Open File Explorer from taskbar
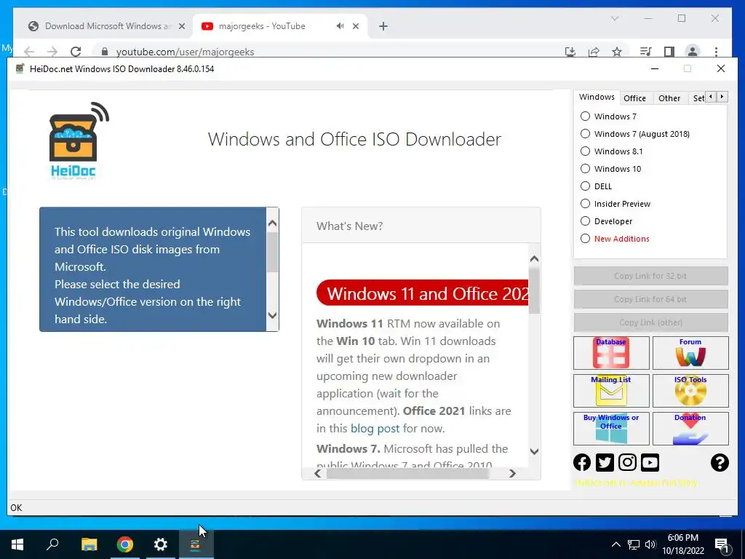The width and height of the screenshot is (745, 559). coord(89,544)
